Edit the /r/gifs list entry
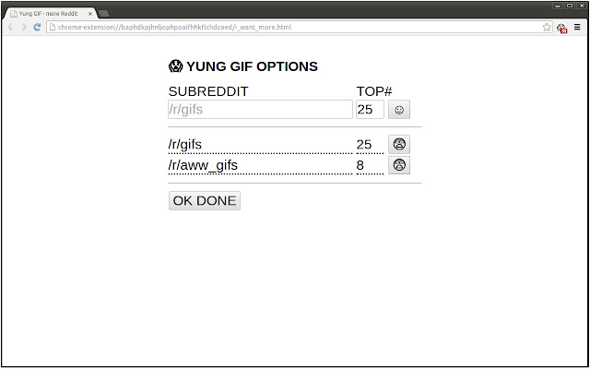The width and height of the screenshot is (590, 369). (x=260, y=145)
